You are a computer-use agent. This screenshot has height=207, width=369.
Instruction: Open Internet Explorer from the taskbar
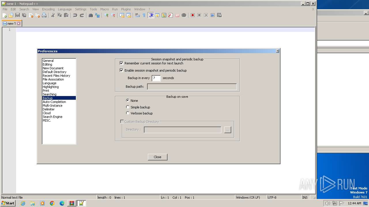23,203
